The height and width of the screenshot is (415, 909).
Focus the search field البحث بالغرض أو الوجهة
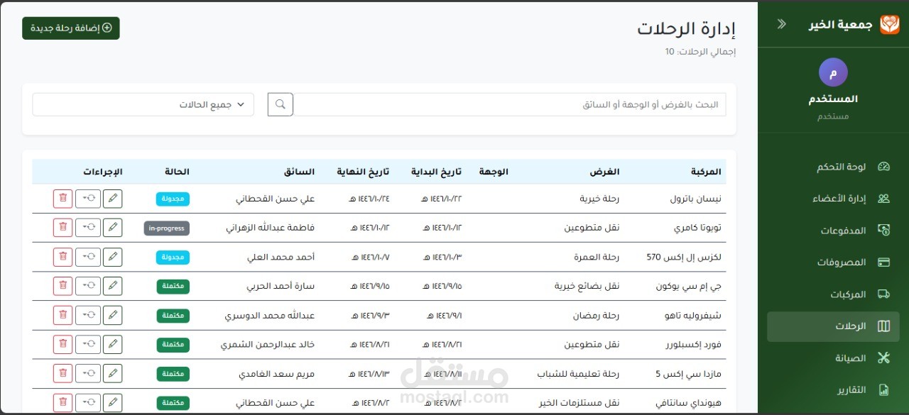(x=510, y=104)
